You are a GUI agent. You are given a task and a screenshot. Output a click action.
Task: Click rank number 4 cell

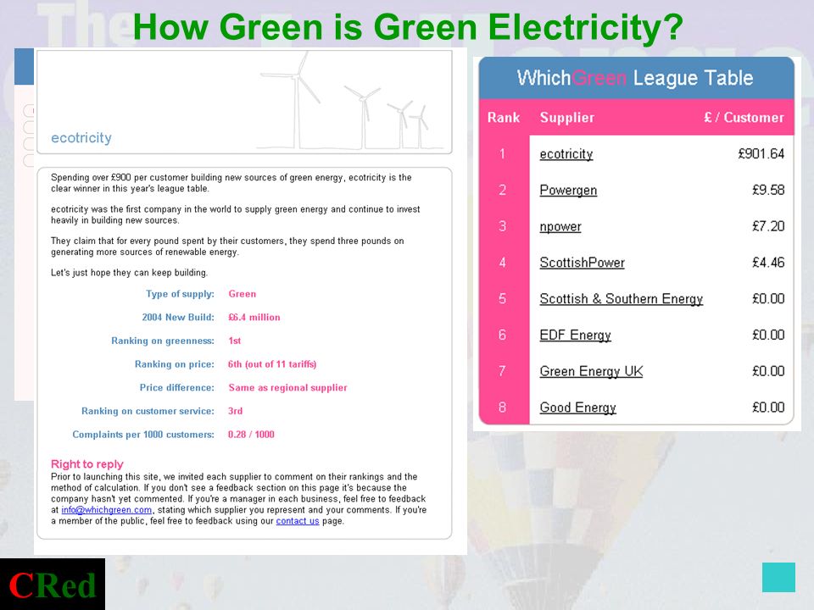click(503, 263)
